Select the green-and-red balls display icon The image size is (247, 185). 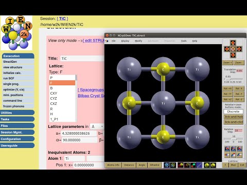193,165
